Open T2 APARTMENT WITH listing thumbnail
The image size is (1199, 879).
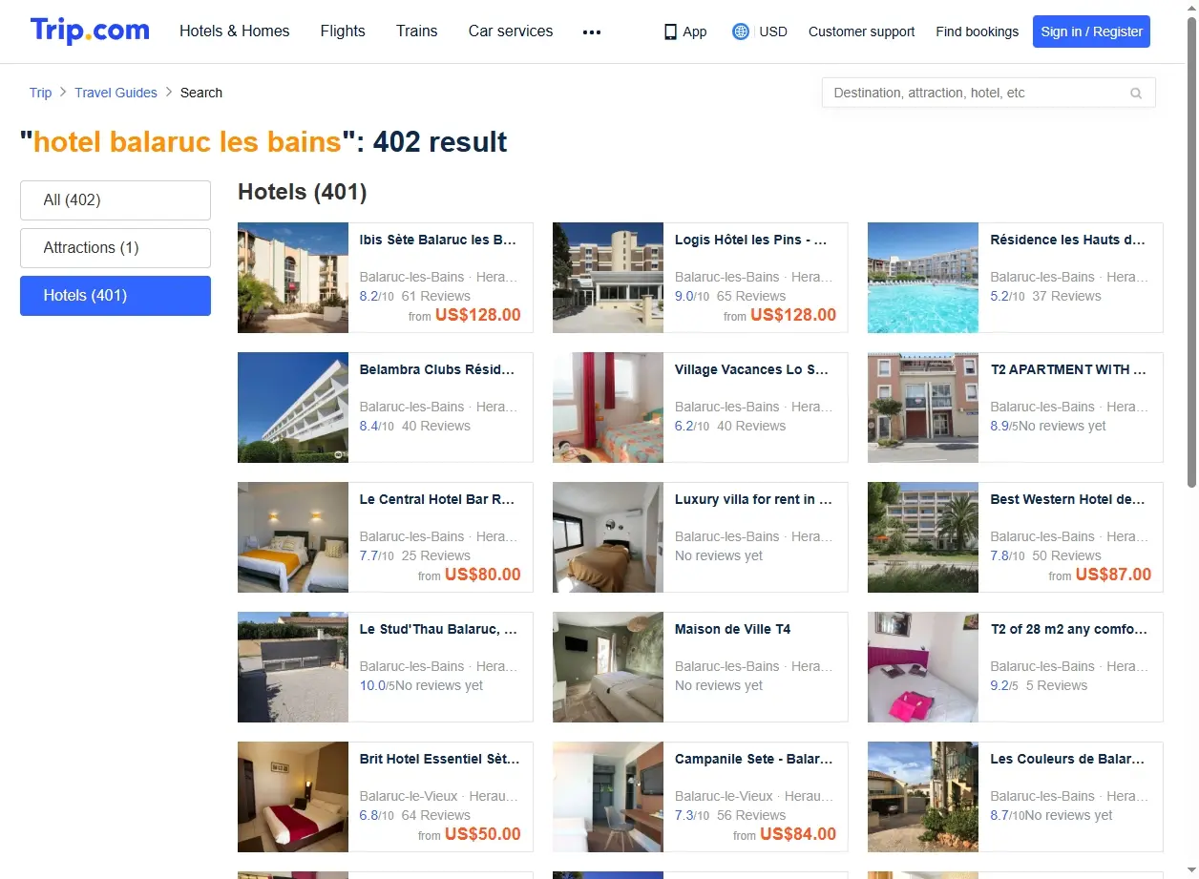(923, 408)
